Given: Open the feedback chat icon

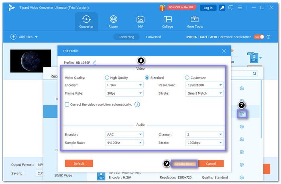Looking at the screenshot, I should point(231,8).
